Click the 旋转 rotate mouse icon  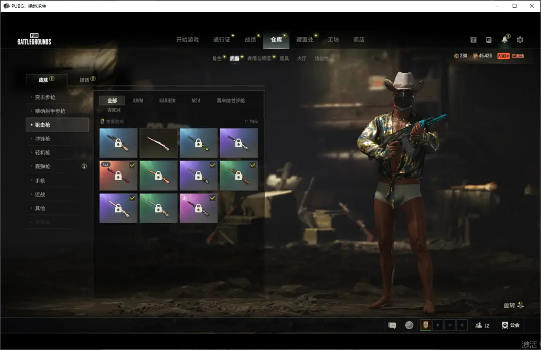[x=520, y=305]
